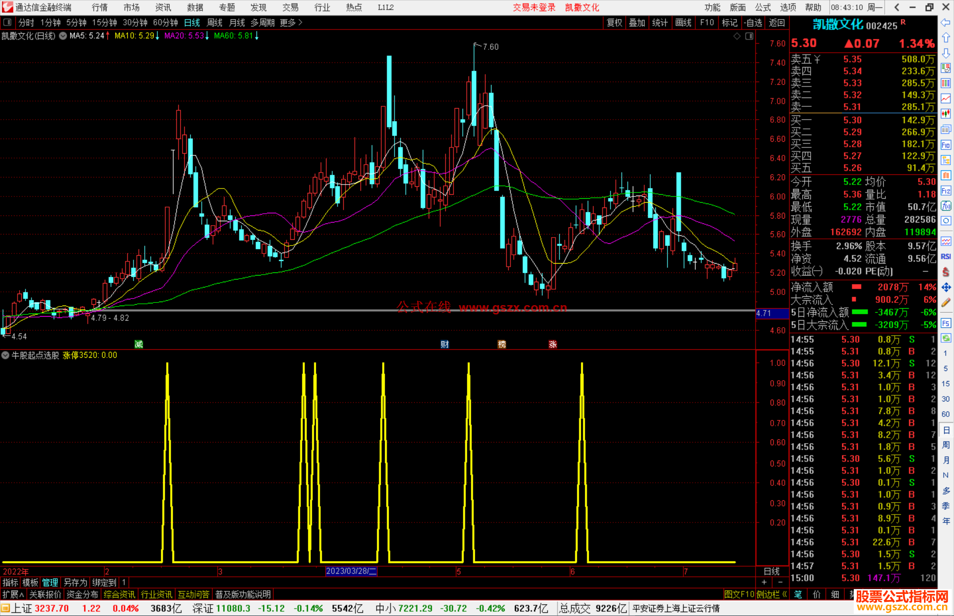954x616 pixels.
Task: Click the plus zoom button beside 日线
Action: pyautogui.click(x=764, y=582)
